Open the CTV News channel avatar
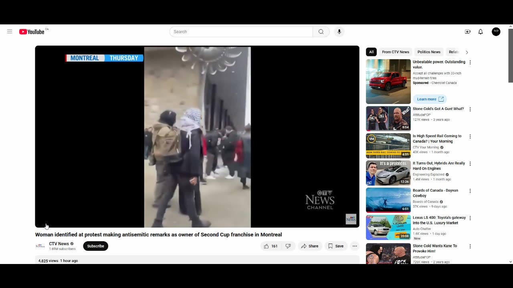Image resolution: width=513 pixels, height=288 pixels. [x=40, y=246]
